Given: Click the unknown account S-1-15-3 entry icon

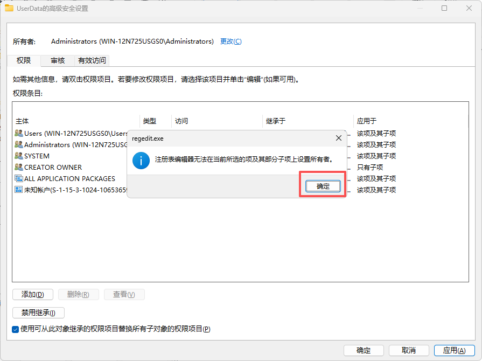Looking at the screenshot, I should [17, 190].
